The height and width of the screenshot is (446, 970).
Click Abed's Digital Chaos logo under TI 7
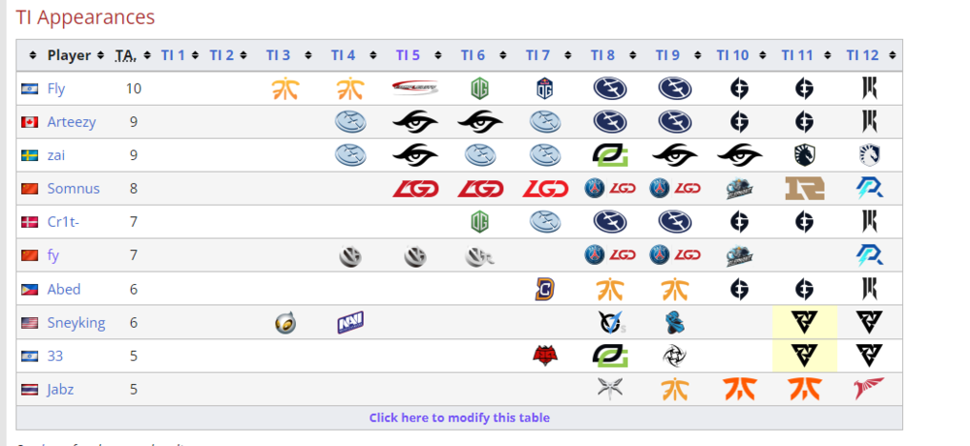[544, 289]
